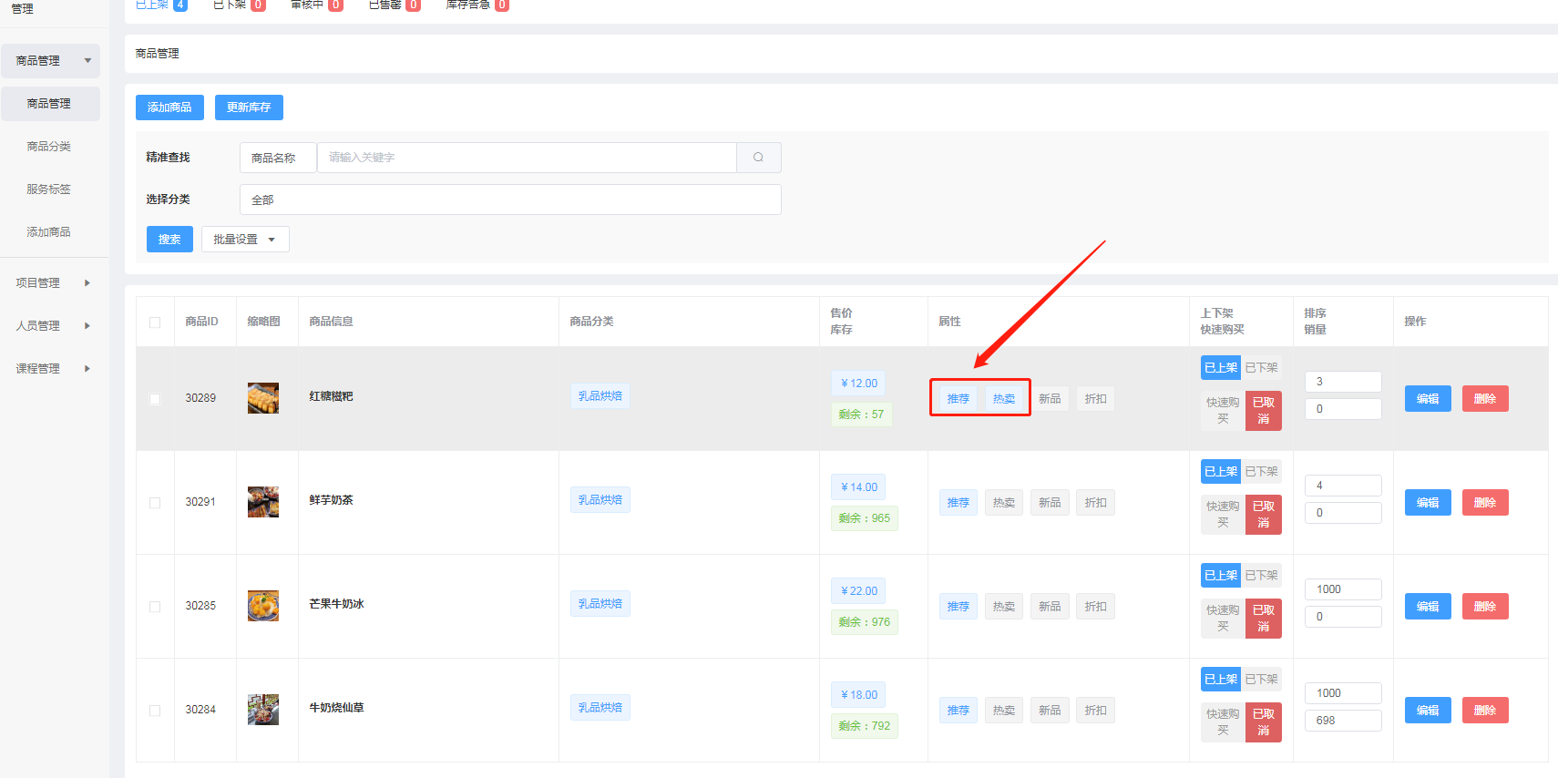Open thumbnail of 鲜芋奶茶 product
The height and width of the screenshot is (778, 1558).
[263, 502]
